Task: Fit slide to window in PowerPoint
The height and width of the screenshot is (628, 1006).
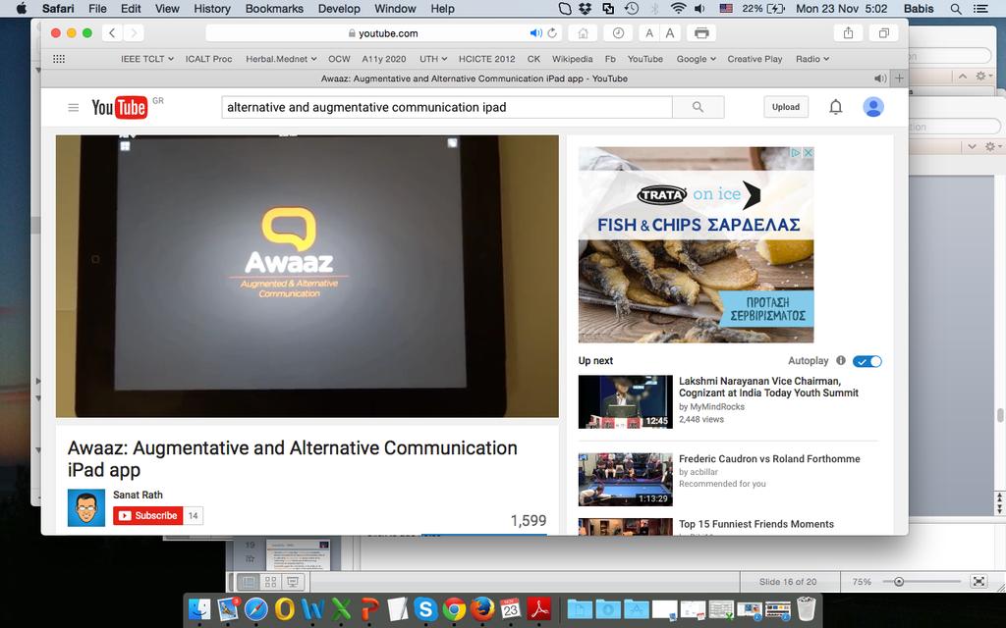Action: point(978,582)
